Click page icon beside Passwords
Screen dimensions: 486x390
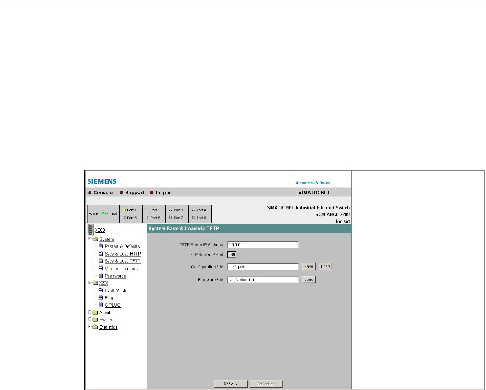pyautogui.click(x=101, y=276)
